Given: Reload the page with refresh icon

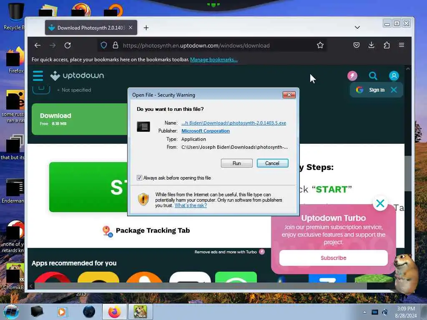Looking at the screenshot, I should click(x=68, y=45).
